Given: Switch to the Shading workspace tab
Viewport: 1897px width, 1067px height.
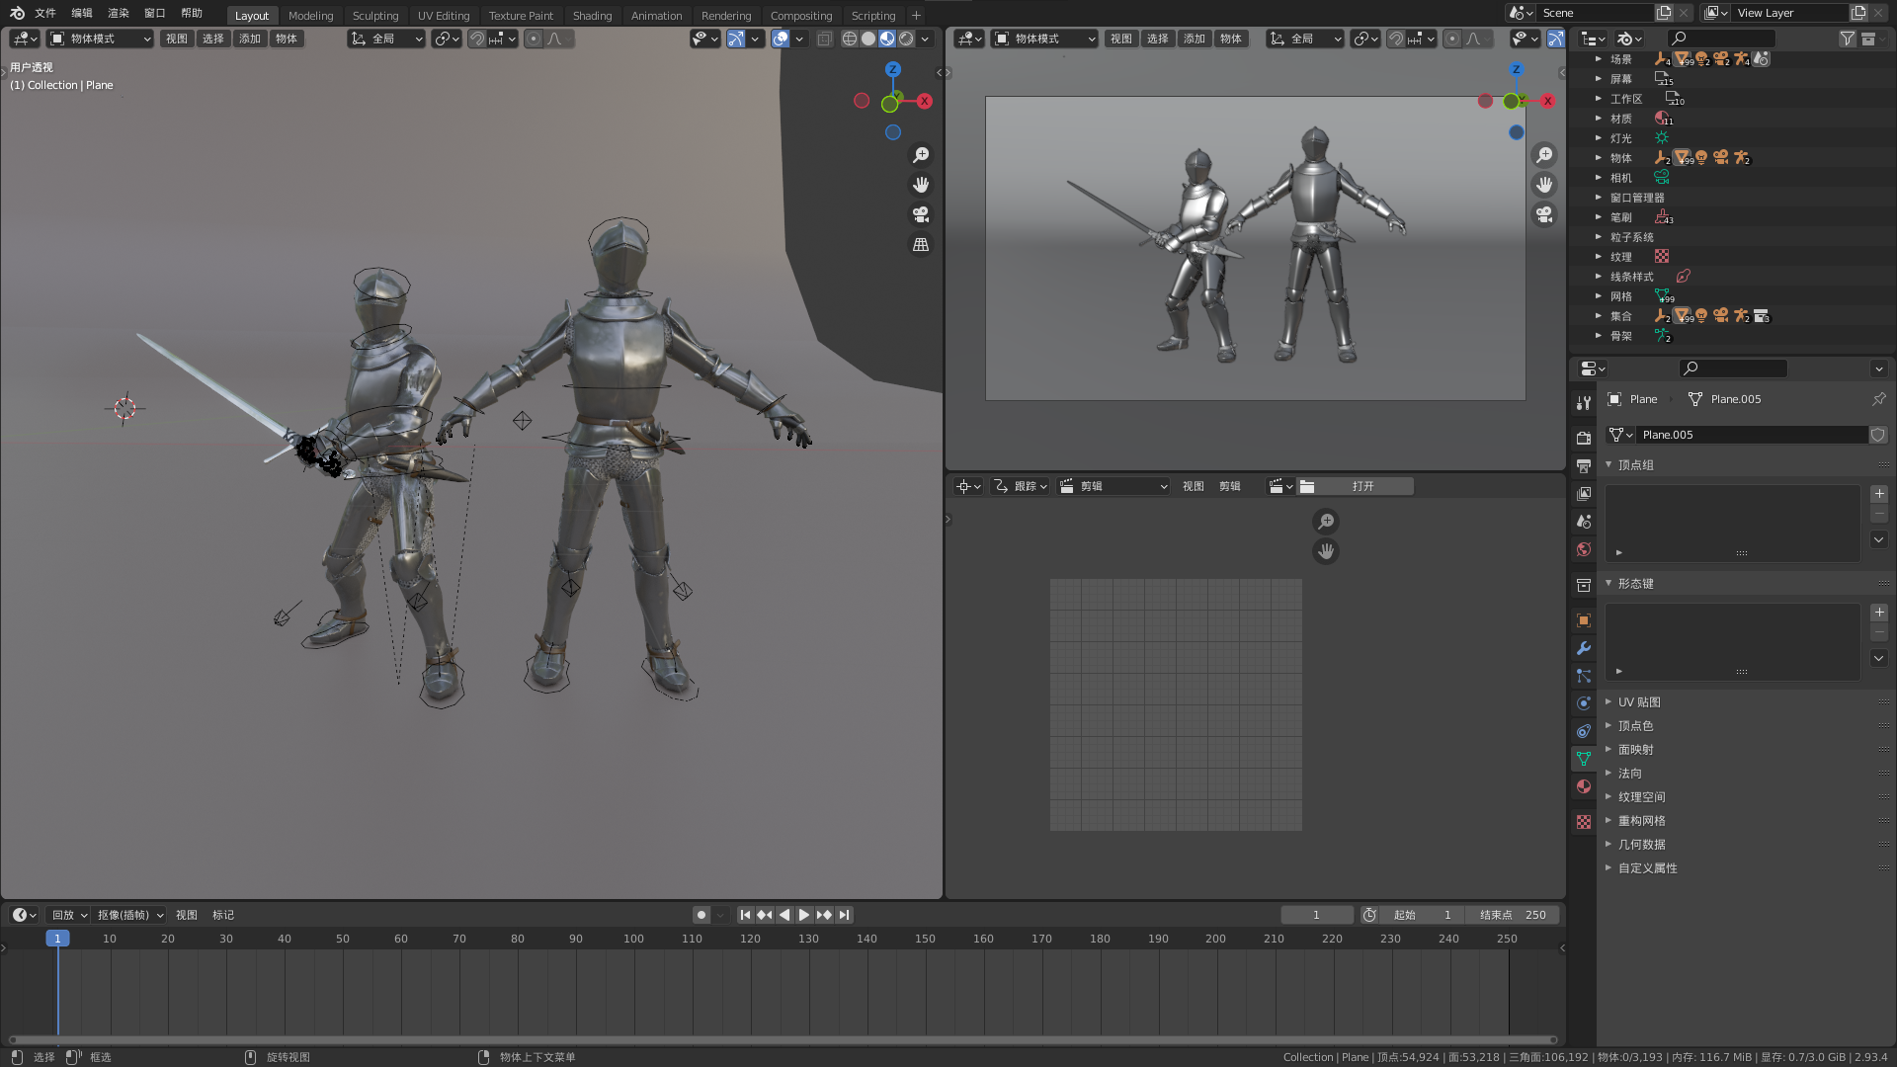Looking at the screenshot, I should point(592,15).
